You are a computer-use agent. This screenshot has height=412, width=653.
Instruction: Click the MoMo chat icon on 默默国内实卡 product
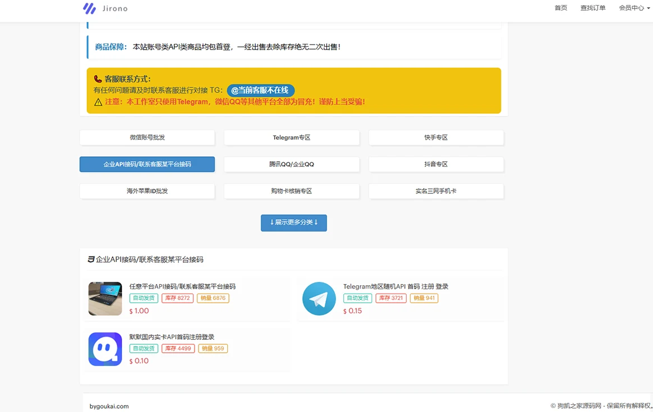point(105,348)
